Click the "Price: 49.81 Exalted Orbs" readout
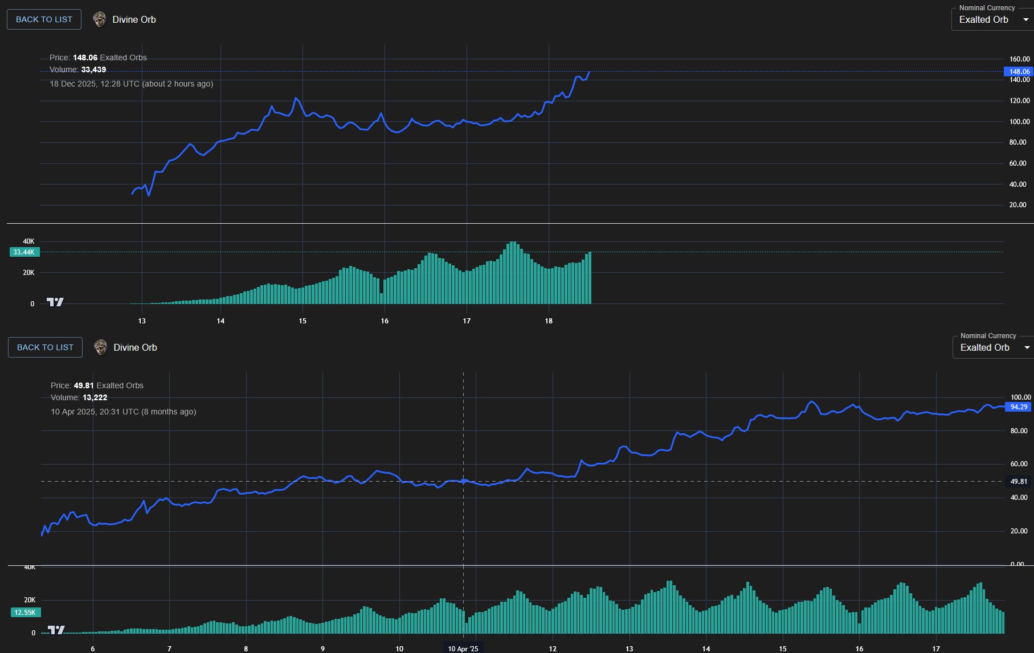 click(97, 385)
